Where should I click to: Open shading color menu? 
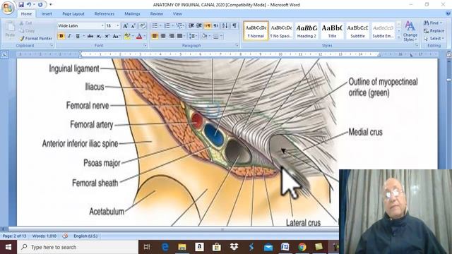pos(206,36)
